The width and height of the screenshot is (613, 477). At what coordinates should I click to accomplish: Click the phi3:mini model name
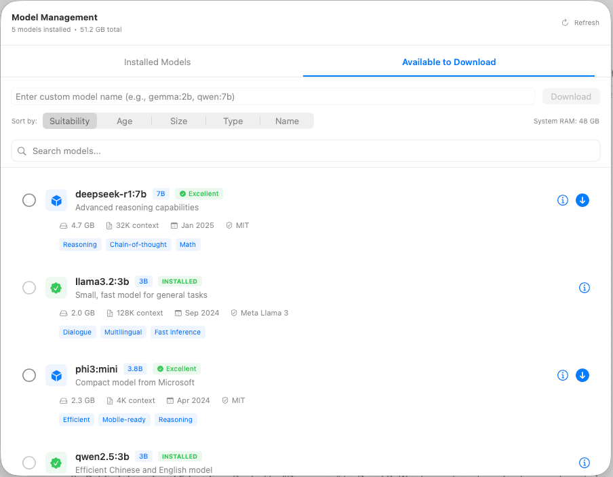(x=96, y=369)
